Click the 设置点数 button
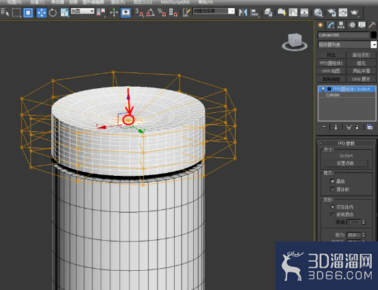The image size is (378, 290). 345,163
